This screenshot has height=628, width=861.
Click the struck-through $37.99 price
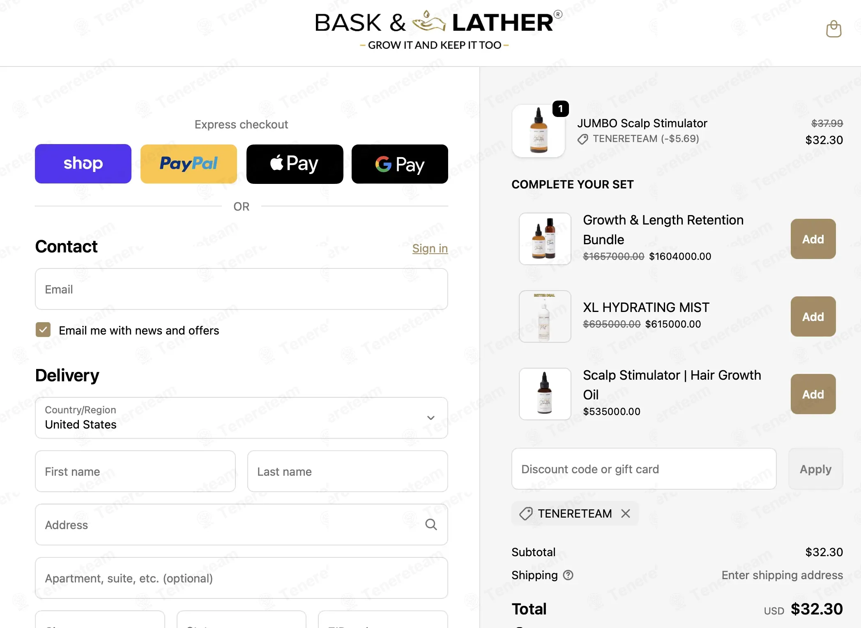point(827,123)
